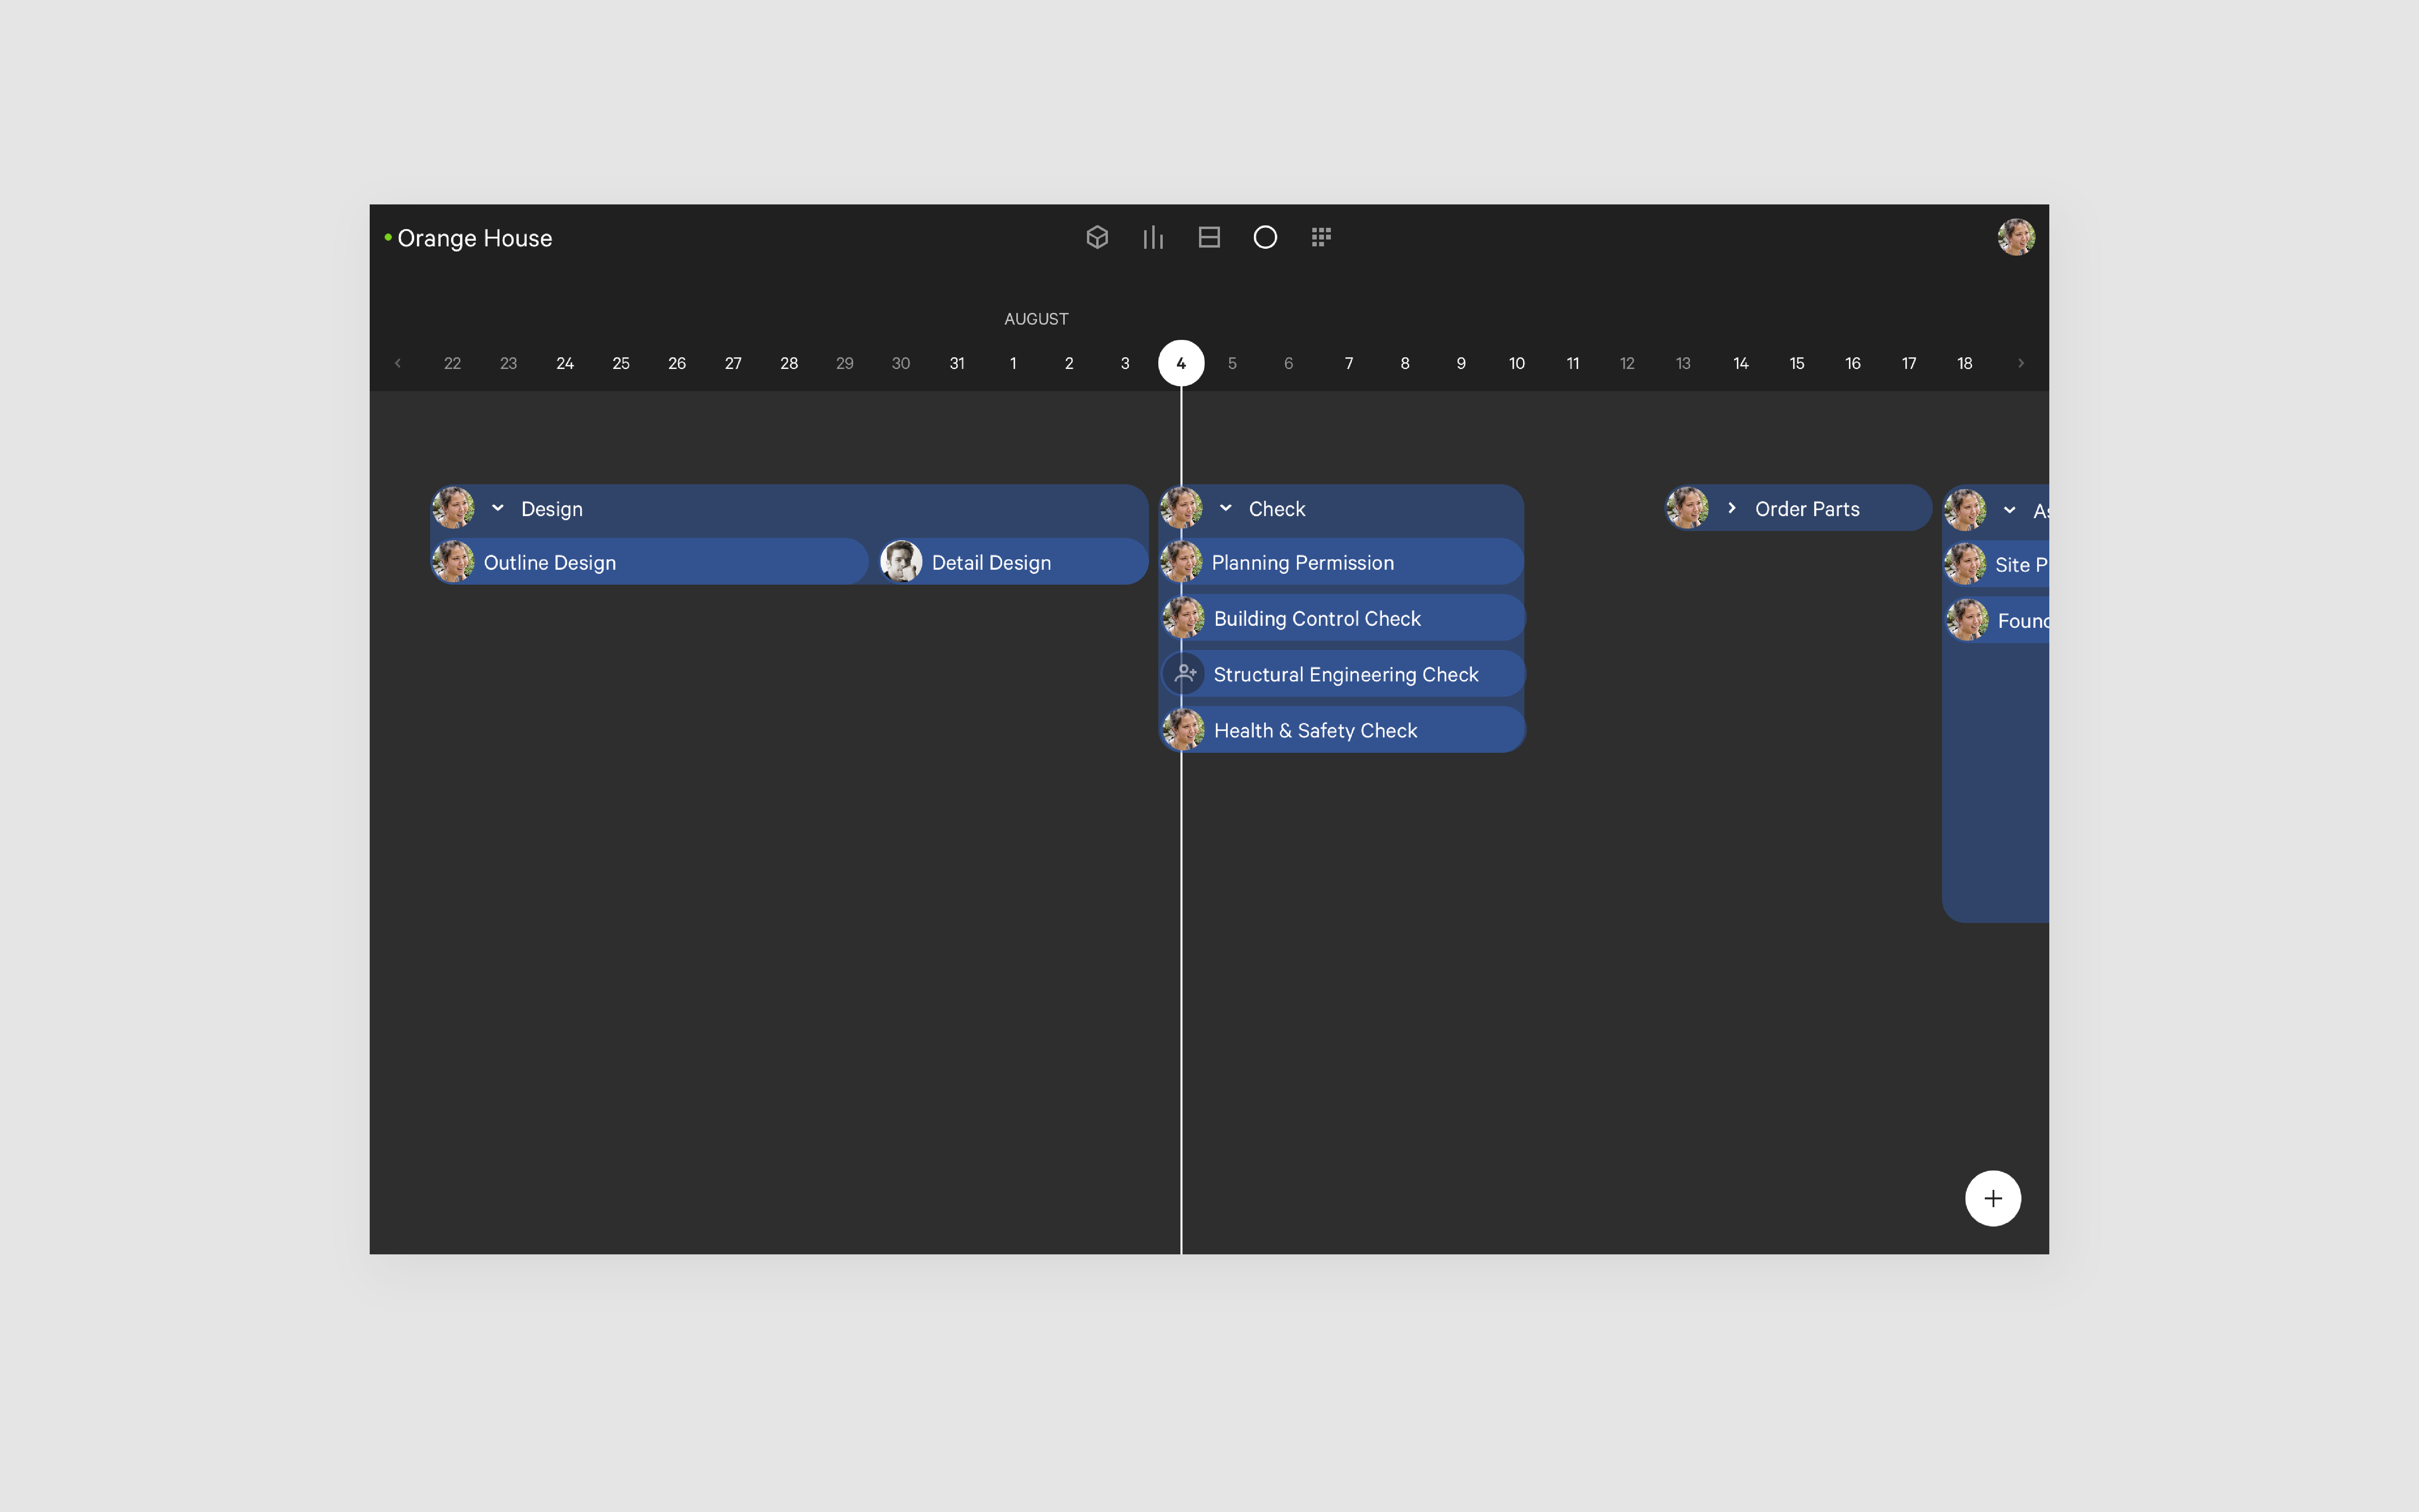Advance timeline with right arrow
Image resolution: width=2419 pixels, height=1512 pixels.
[2020, 363]
